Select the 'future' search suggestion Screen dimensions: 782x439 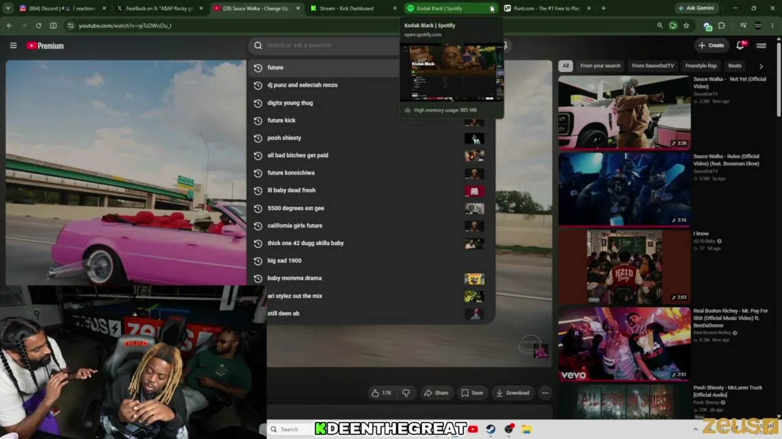coord(371,68)
